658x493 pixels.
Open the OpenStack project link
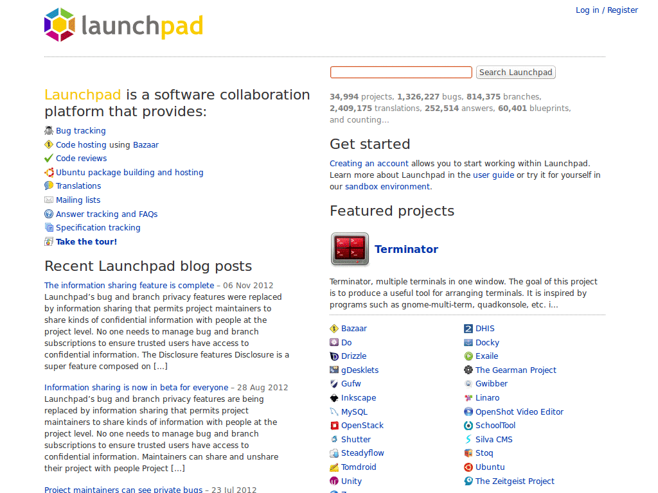[362, 426]
